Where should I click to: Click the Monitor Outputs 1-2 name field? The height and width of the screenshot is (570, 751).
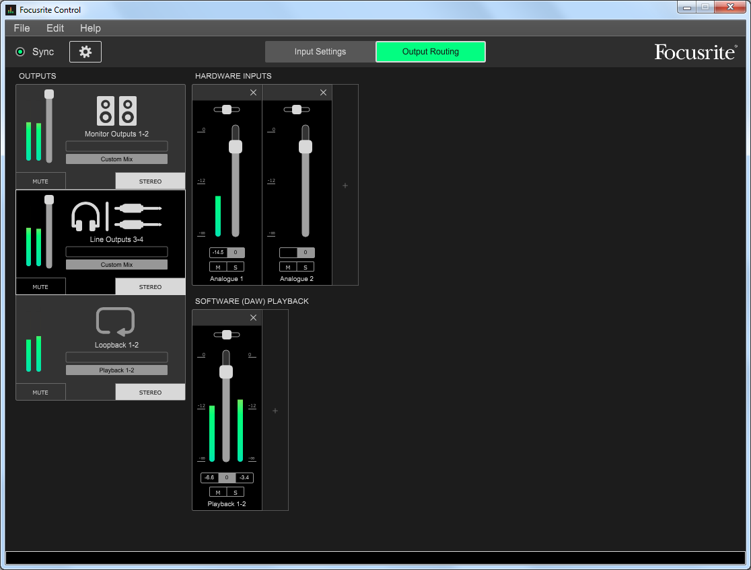(116, 146)
